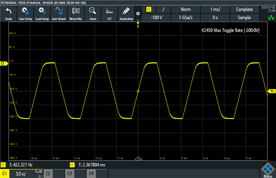Screen dimensions: 276x178
Task: Open the FFT analysis
Action: pyautogui.click(x=110, y=13)
